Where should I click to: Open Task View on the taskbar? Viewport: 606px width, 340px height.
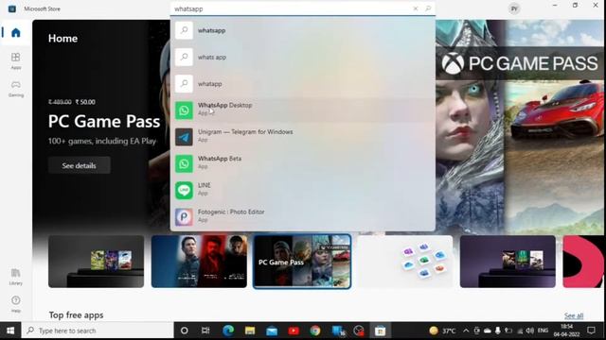205,331
